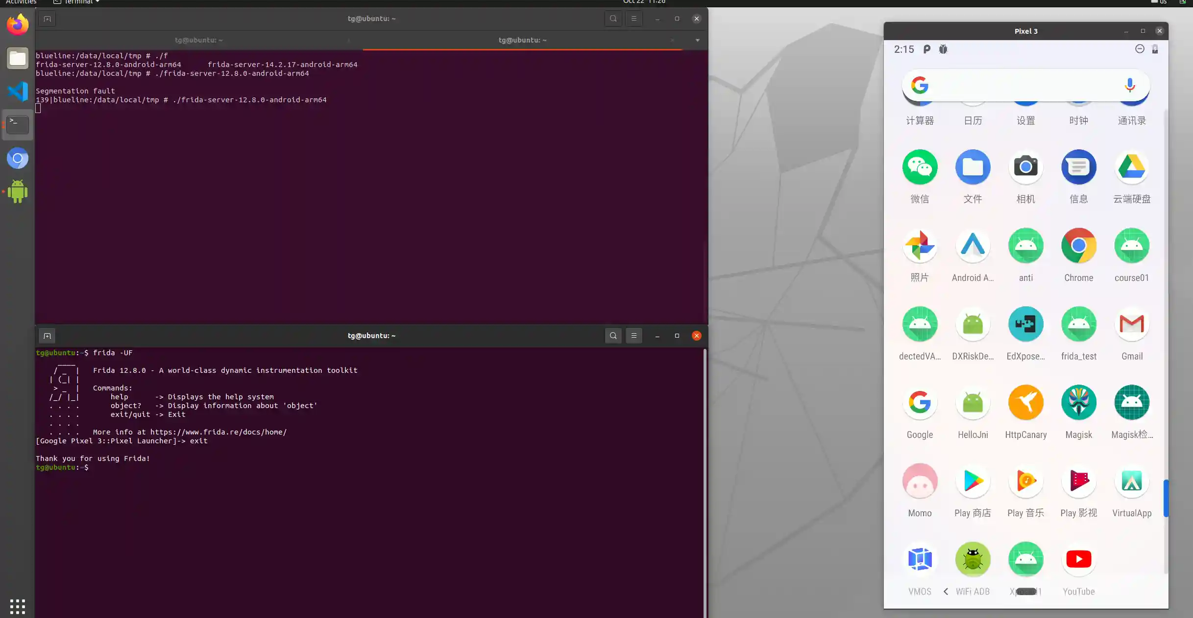The image size is (1193, 618).
Task: Launch the HttpCanary app
Action: 1025,403
